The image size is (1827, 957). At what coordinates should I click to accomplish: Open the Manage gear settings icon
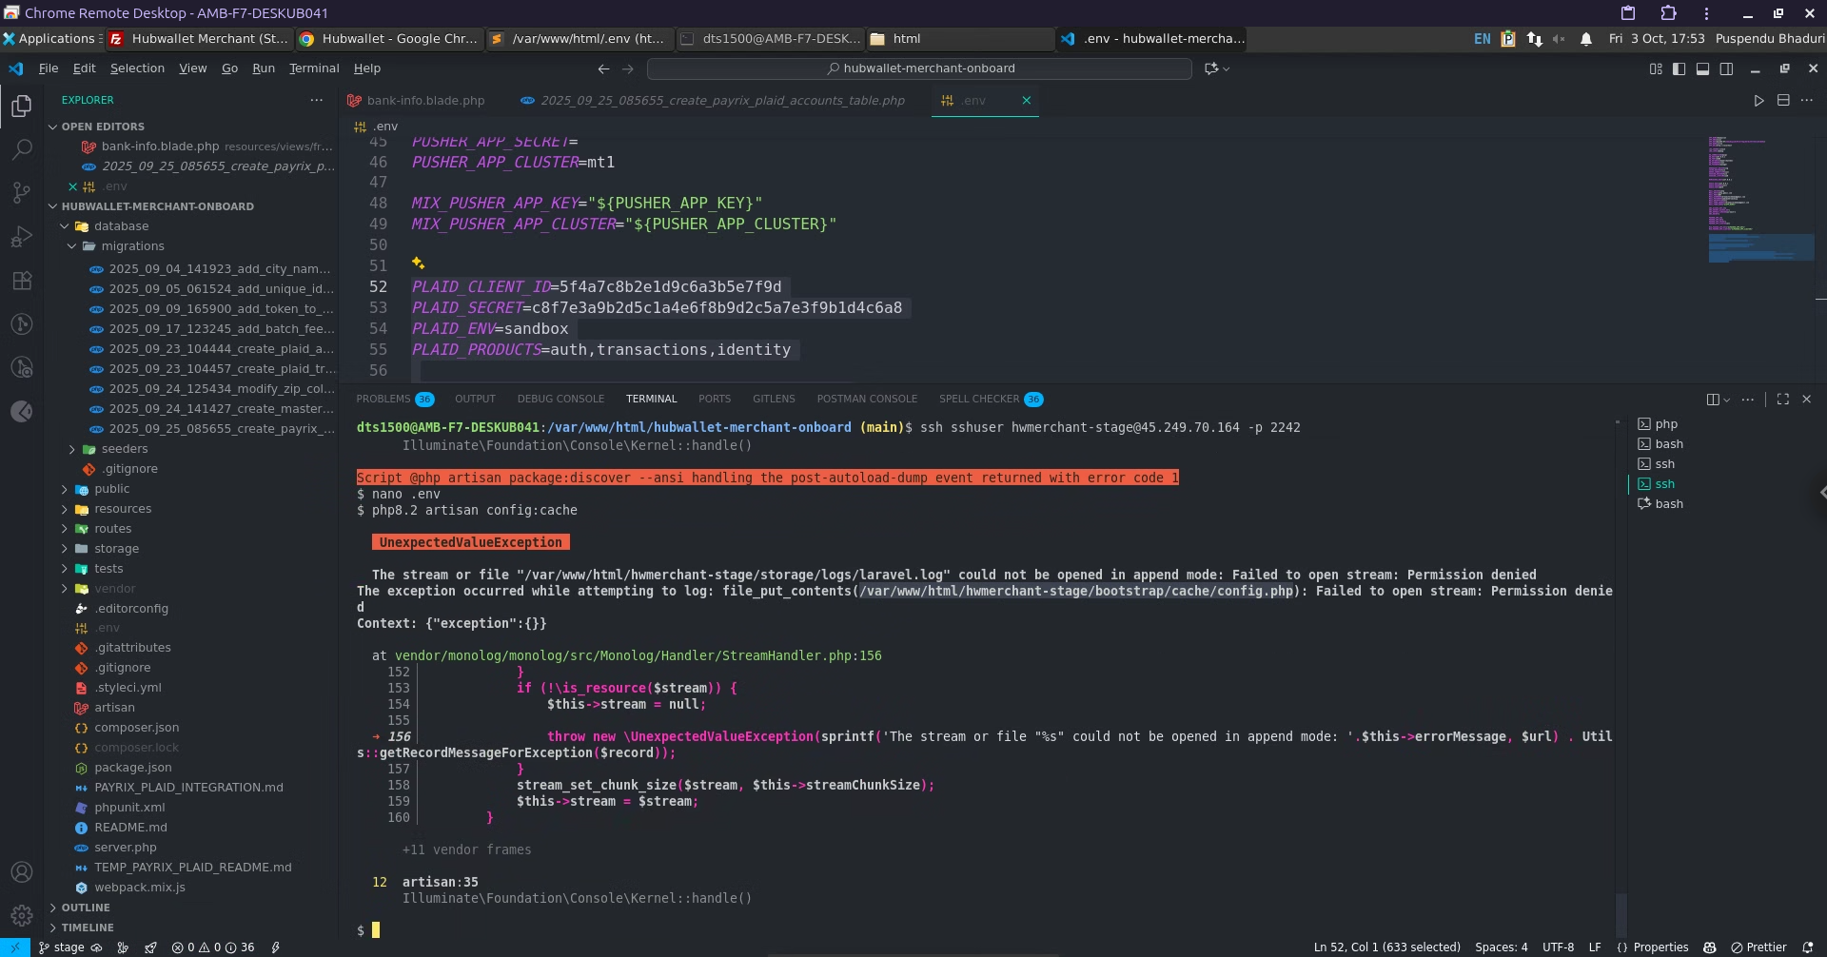(x=21, y=915)
